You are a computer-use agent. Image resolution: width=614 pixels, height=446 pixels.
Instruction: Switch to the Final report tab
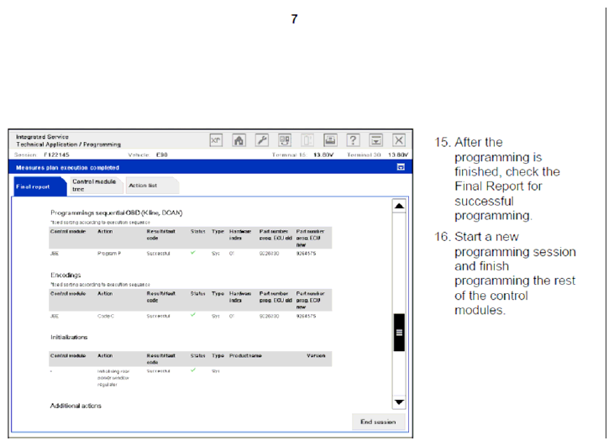click(32, 186)
